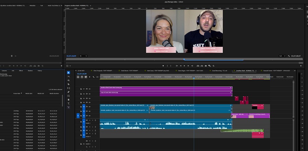The width and height of the screenshot is (308, 151).
Task: Switch to Chris Franjoula POP THERAPY sequence
Action: tap(103, 70)
